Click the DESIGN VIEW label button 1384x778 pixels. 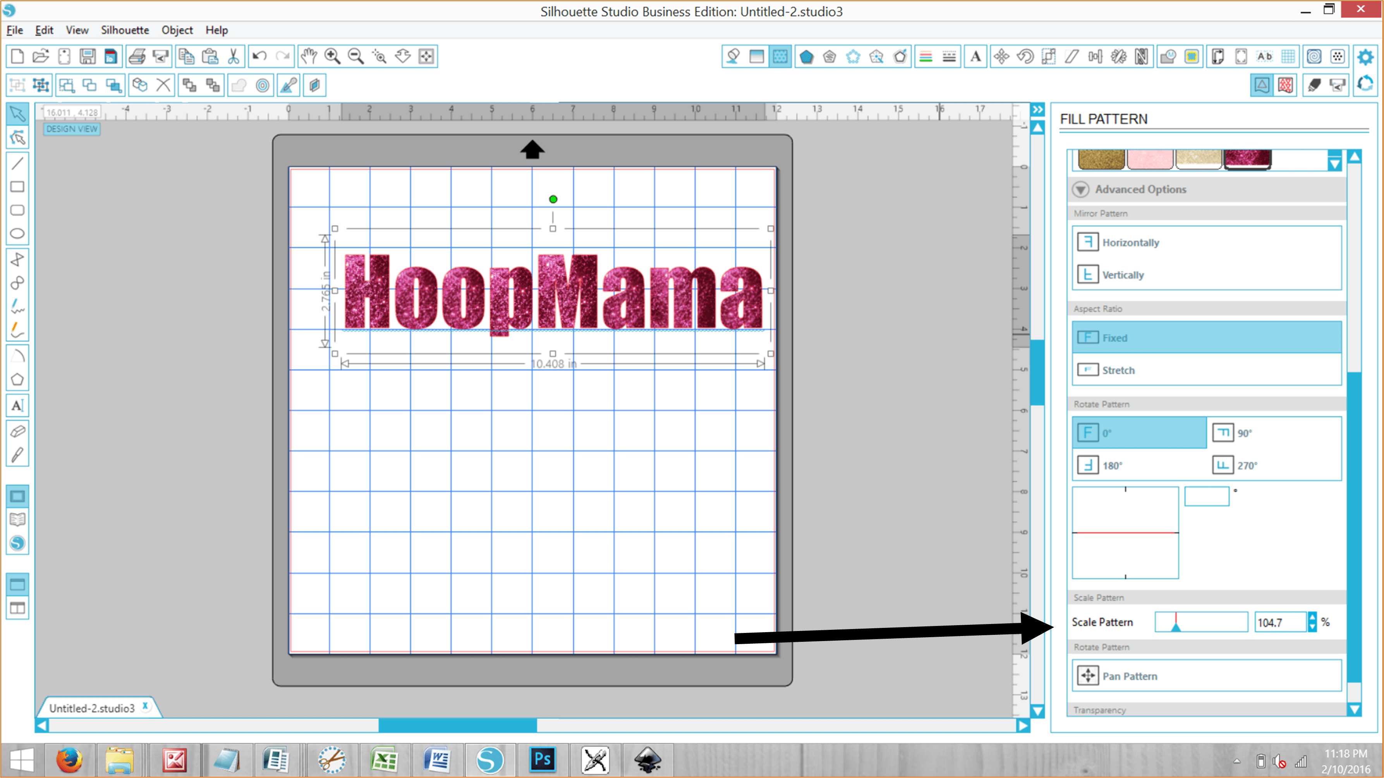tap(72, 129)
